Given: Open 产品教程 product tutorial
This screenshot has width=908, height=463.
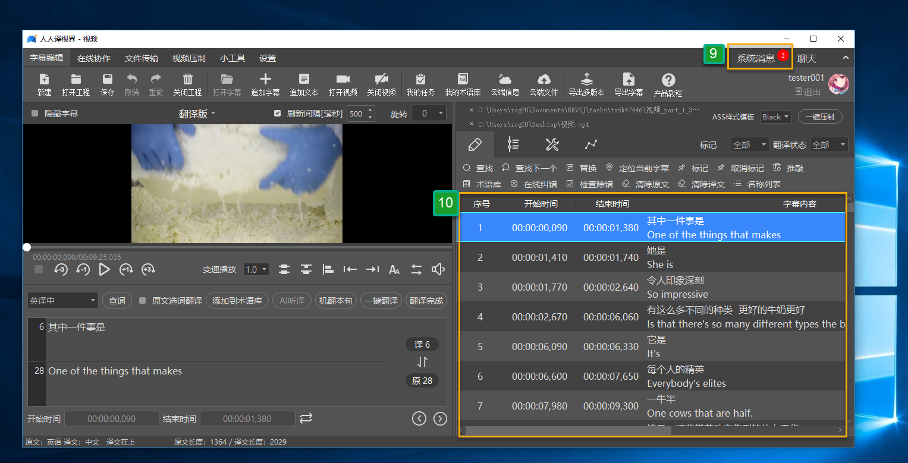Looking at the screenshot, I should click(x=667, y=83).
